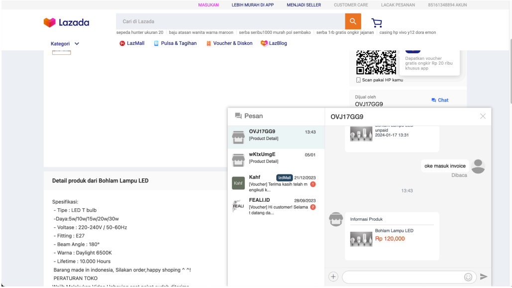Open Kahf voucher conversation
512x288 pixels.
tap(276, 183)
